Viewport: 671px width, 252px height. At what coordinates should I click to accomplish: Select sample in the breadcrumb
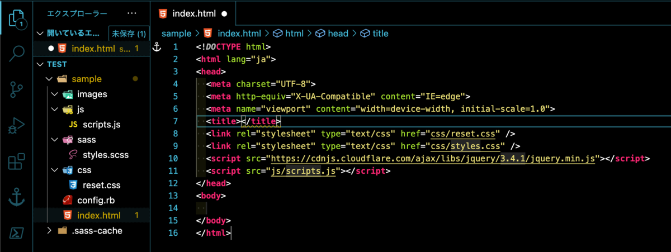click(x=176, y=34)
